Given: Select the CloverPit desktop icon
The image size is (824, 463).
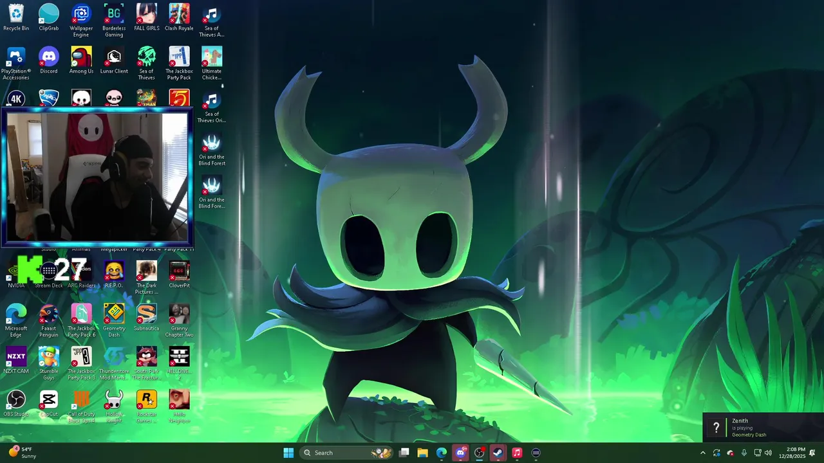Looking at the screenshot, I should tap(179, 275).
